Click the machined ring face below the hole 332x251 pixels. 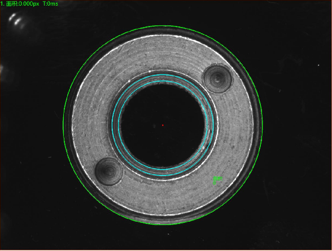point(163,197)
